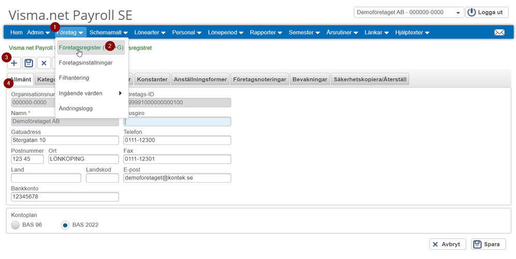The image size is (516, 259).
Task: Click the Visma.net Payroll SE heading
Action: [70, 15]
